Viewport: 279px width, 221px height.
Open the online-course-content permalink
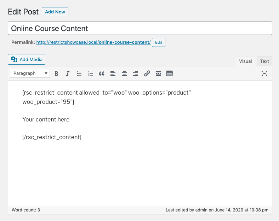[93, 42]
